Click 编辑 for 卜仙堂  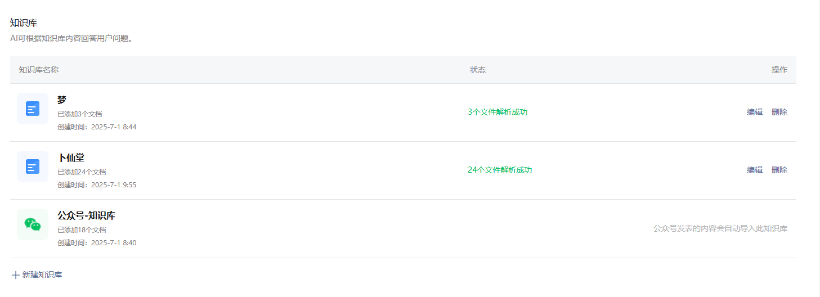point(755,170)
